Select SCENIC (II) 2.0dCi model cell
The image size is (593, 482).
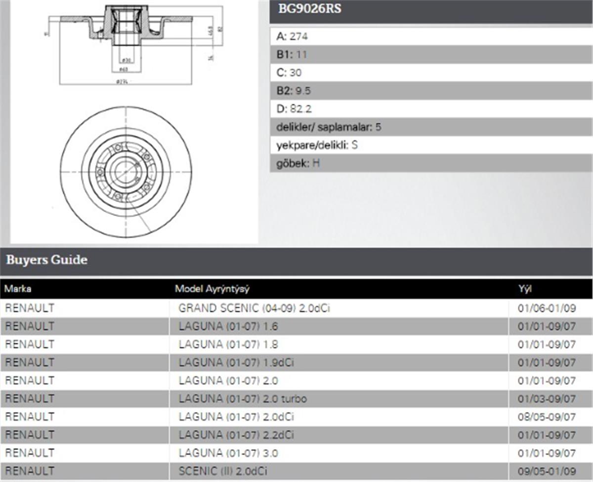click(339, 471)
